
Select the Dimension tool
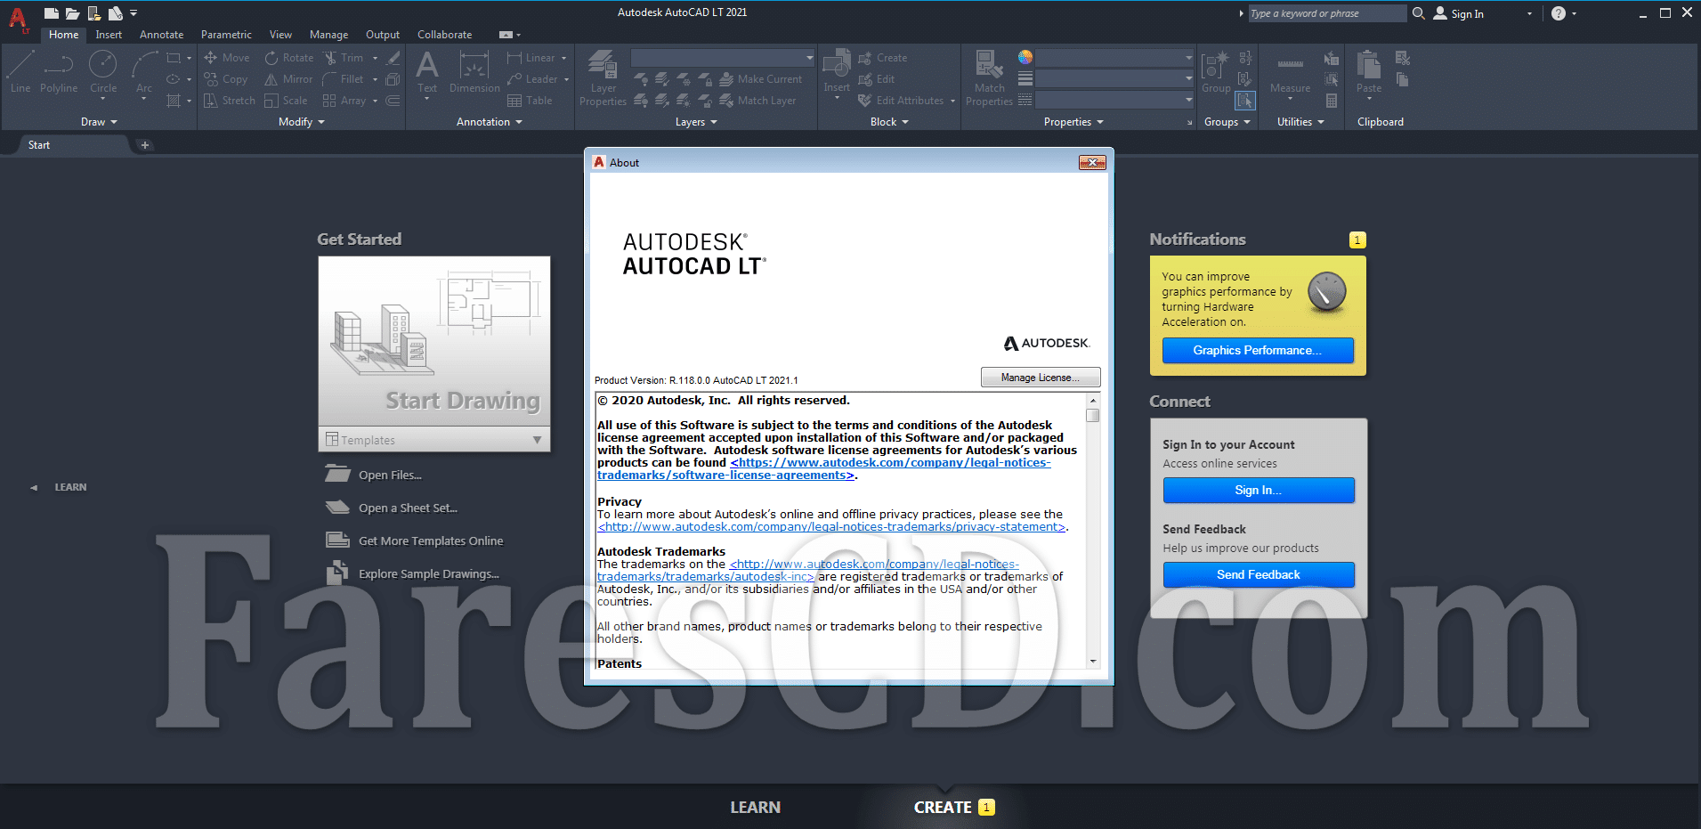[474, 71]
